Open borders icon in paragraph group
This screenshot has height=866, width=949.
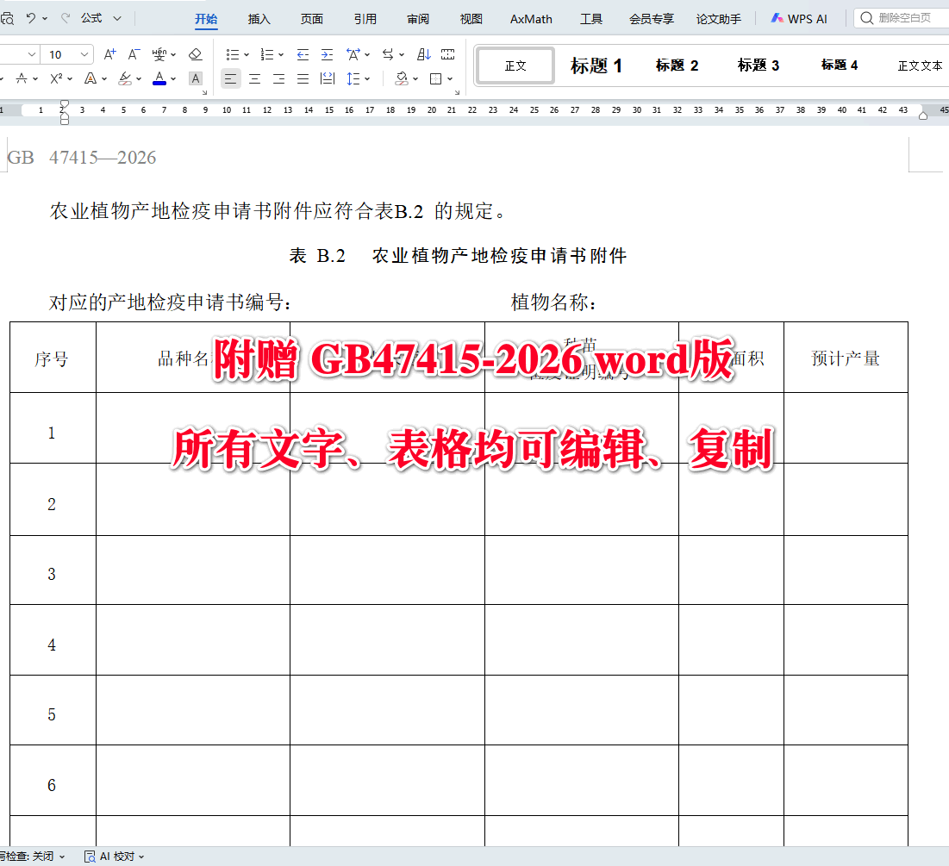pos(436,78)
